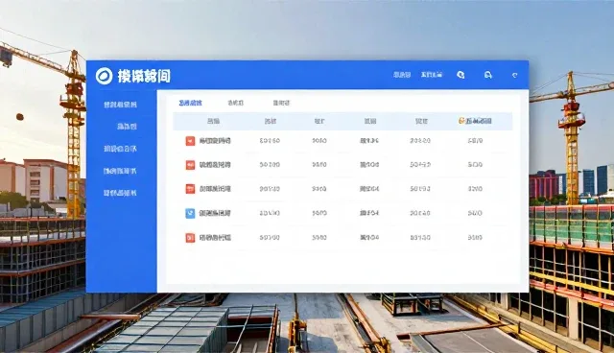
Task: Click the blue icon in the fourth table row
Action: point(190,213)
